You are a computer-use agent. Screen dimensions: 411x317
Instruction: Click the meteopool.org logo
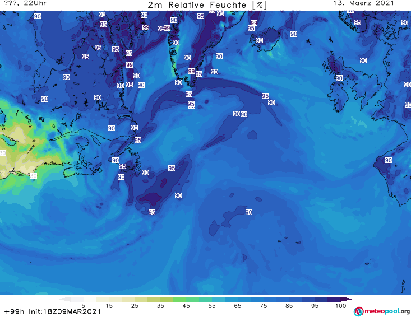pos(382,311)
